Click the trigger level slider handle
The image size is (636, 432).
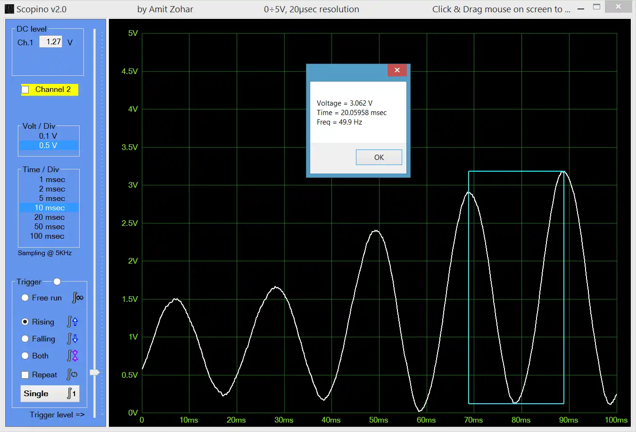[95, 373]
